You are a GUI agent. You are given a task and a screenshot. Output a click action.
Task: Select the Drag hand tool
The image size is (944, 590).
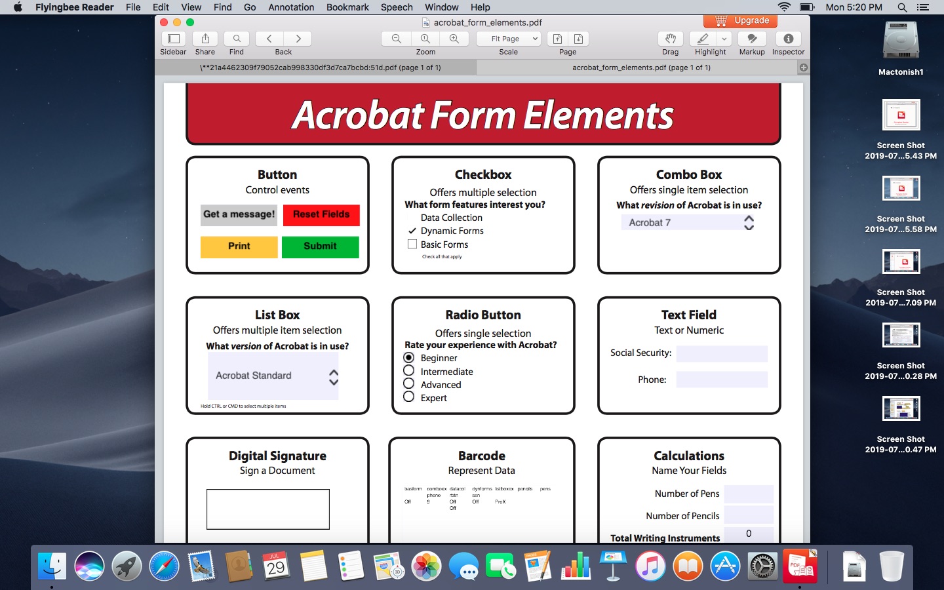670,38
